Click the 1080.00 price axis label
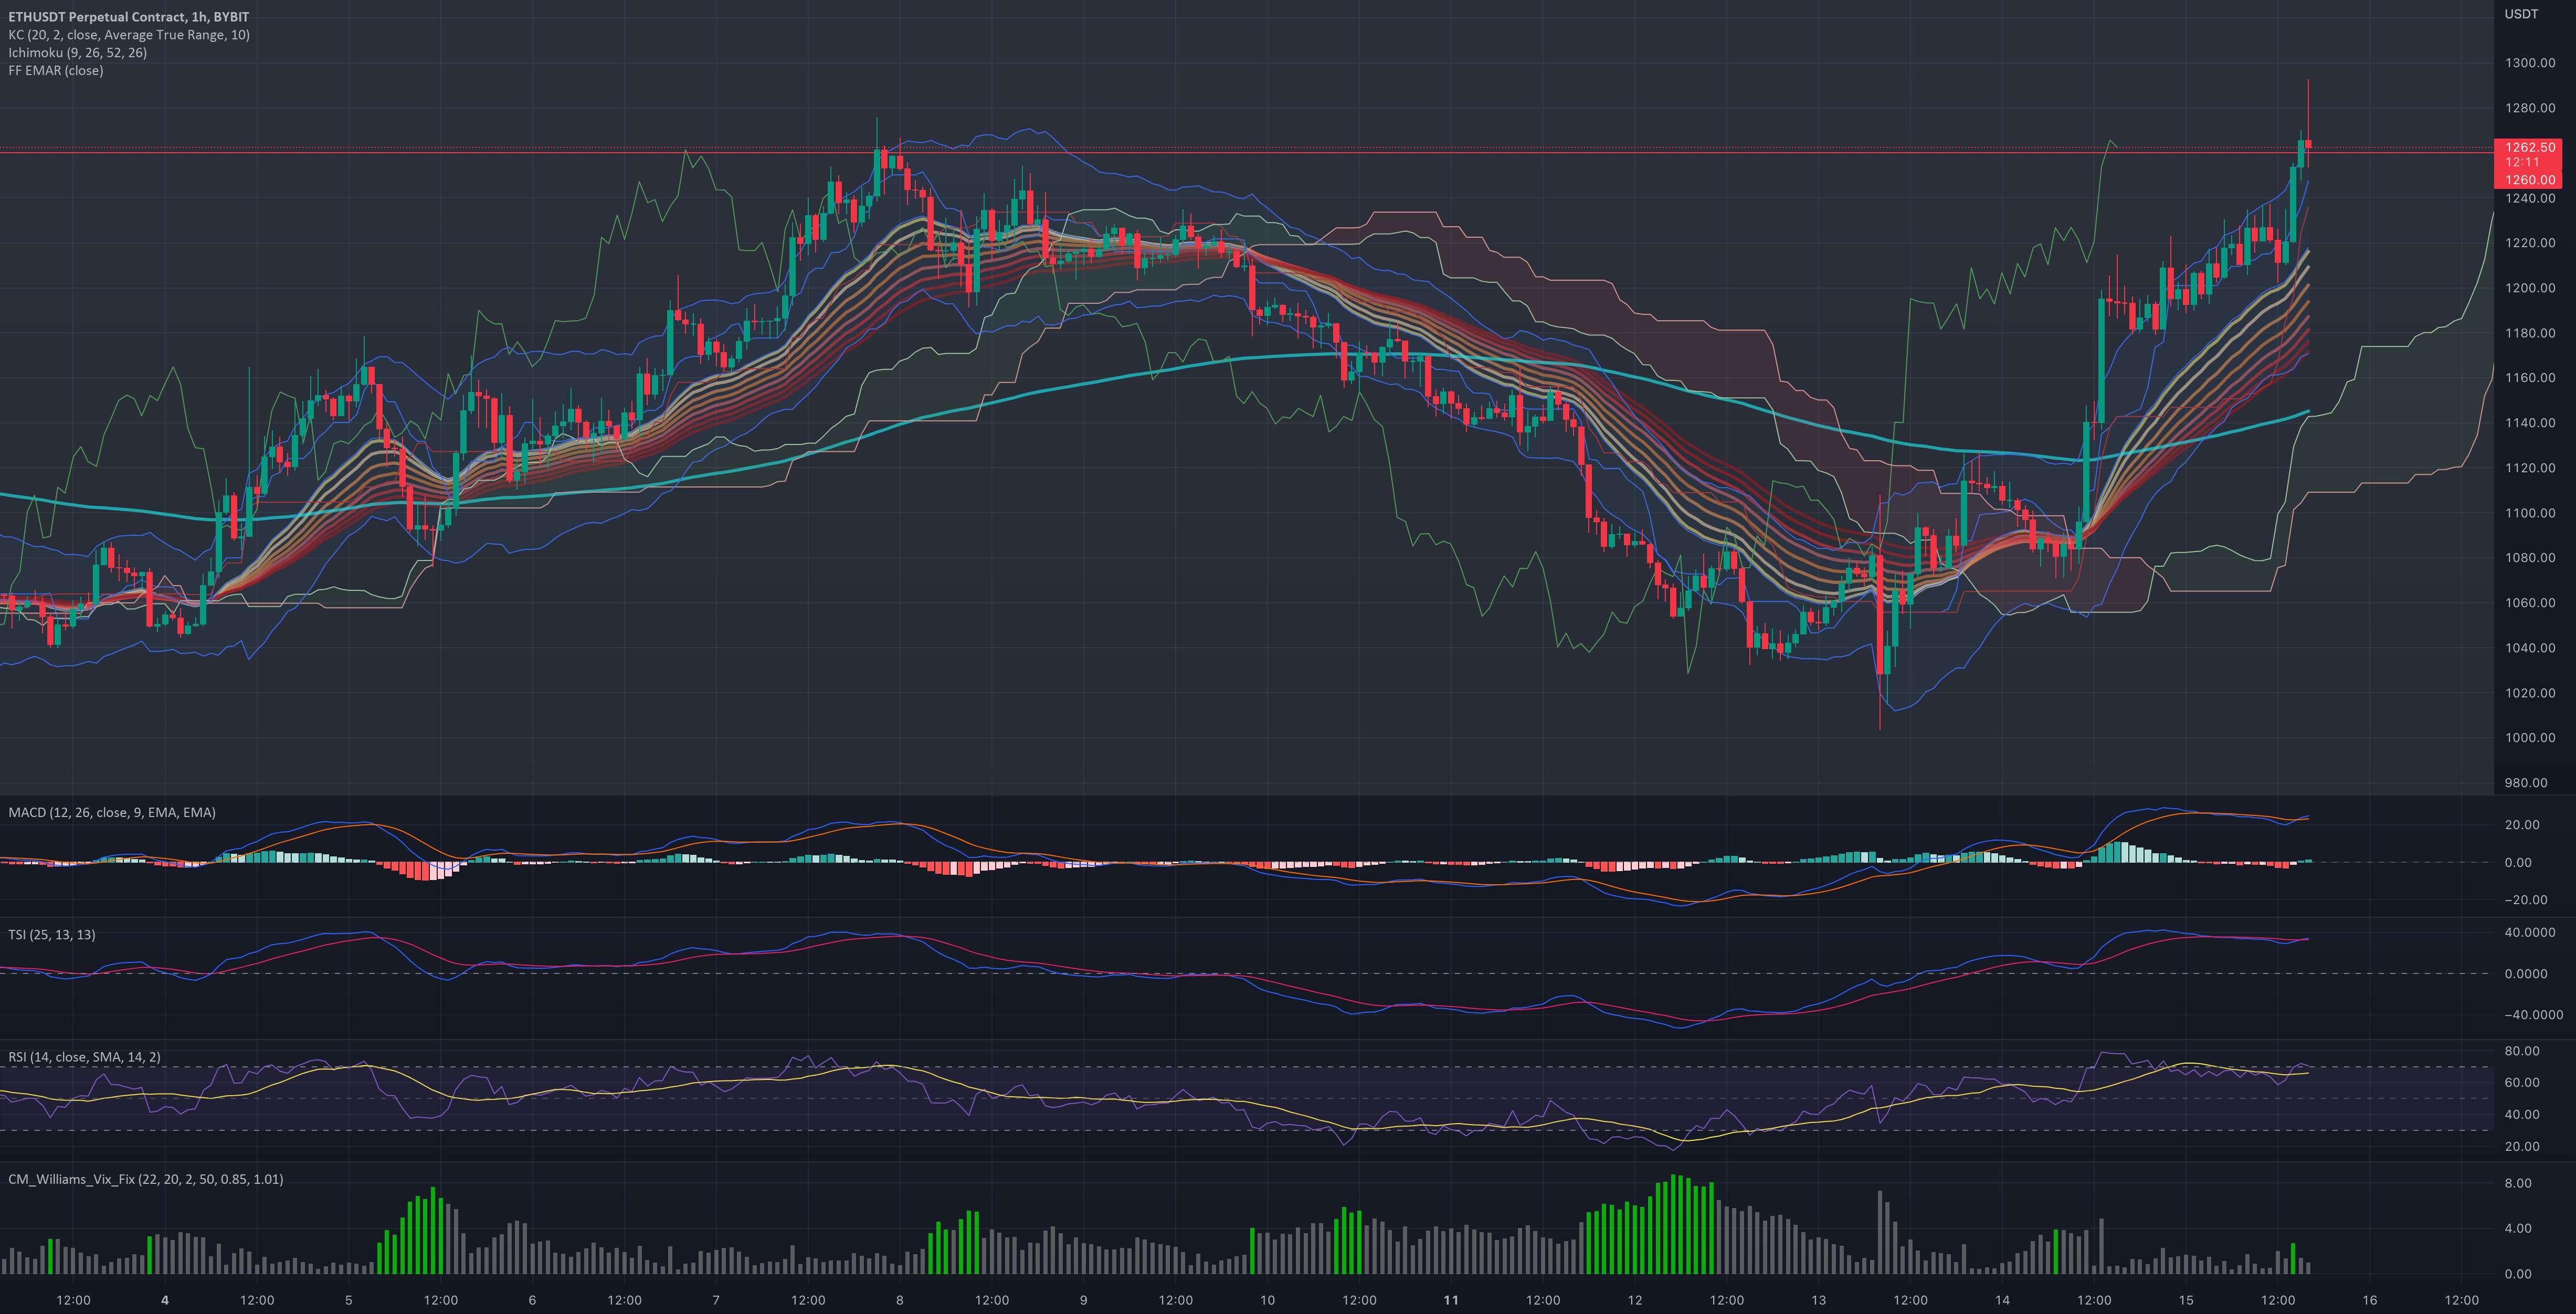 [2530, 558]
